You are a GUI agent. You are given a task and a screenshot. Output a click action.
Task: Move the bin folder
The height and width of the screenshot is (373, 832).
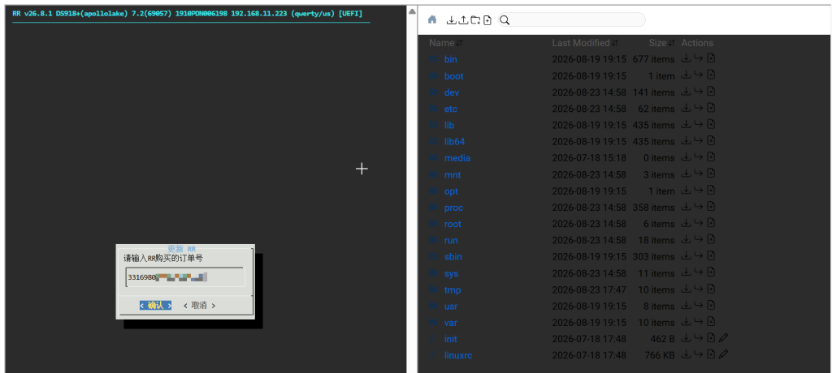pos(698,58)
